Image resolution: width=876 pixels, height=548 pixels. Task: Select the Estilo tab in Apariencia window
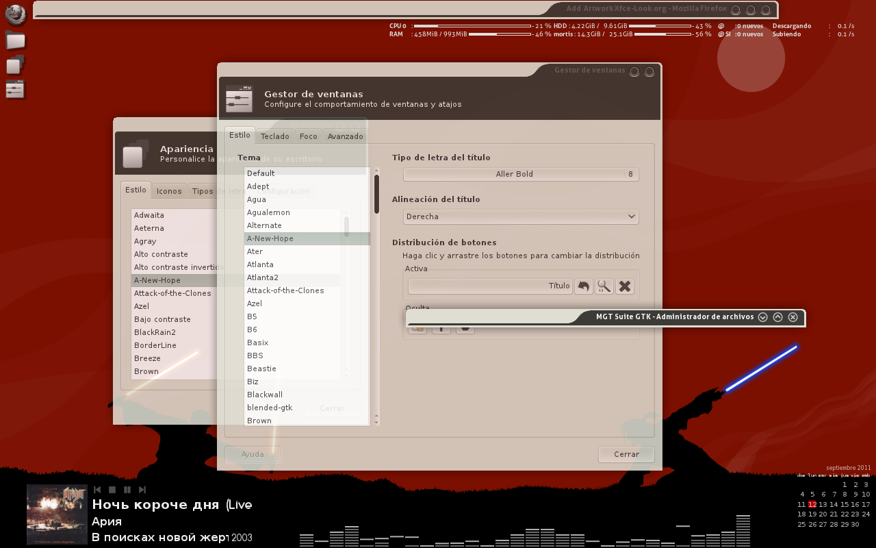point(136,190)
